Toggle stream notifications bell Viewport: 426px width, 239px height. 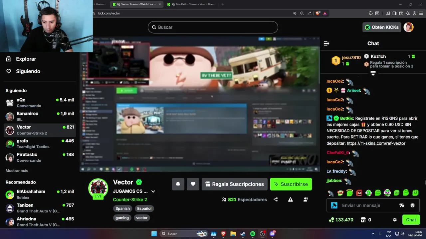pos(178,184)
